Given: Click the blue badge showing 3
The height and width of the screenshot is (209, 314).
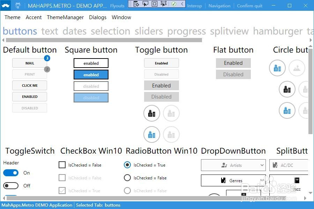Looking at the screenshot, I should [x=47, y=58].
